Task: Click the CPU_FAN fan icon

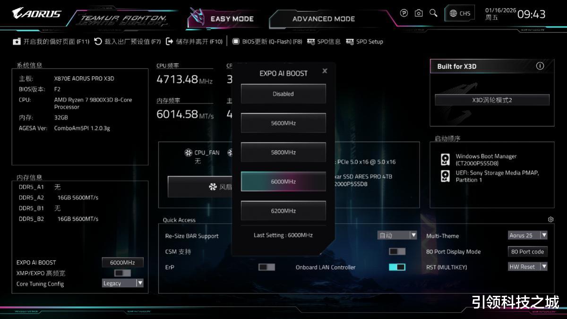Action: (188, 153)
